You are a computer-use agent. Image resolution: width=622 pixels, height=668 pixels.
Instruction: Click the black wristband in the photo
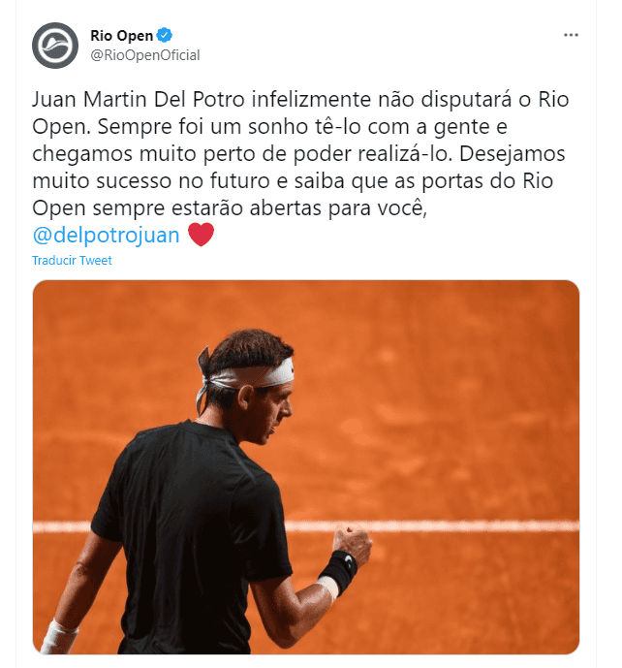click(x=338, y=572)
